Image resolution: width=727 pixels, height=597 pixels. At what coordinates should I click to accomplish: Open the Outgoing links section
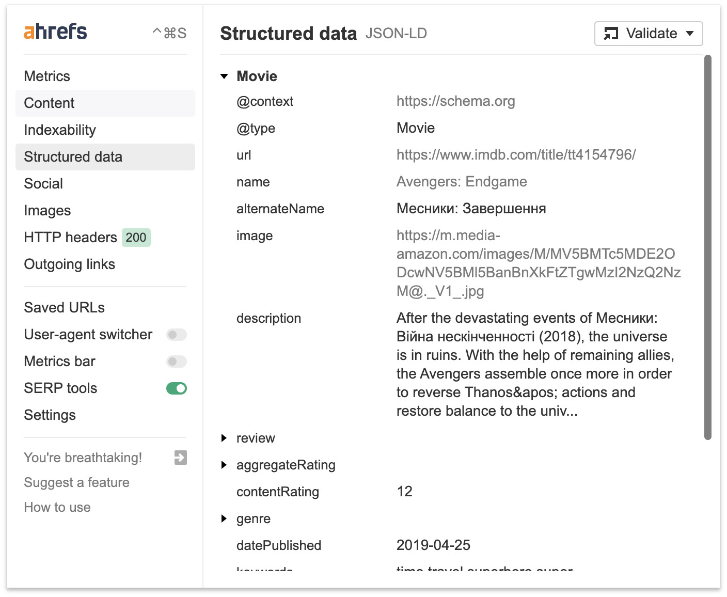70,264
